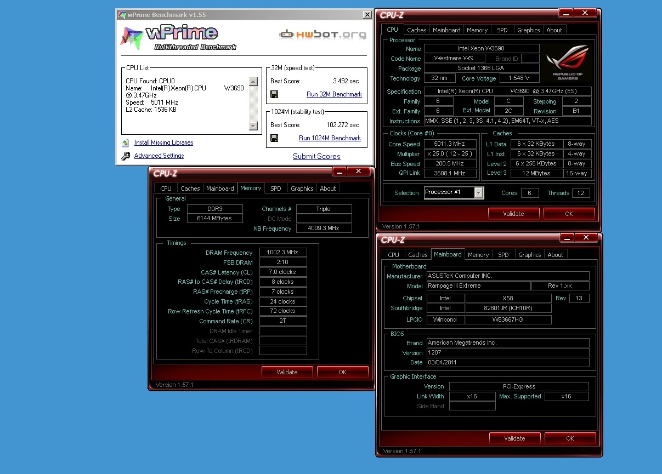Click the Republic of Gamers logo
The height and width of the screenshot is (474, 662).
pyautogui.click(x=568, y=62)
